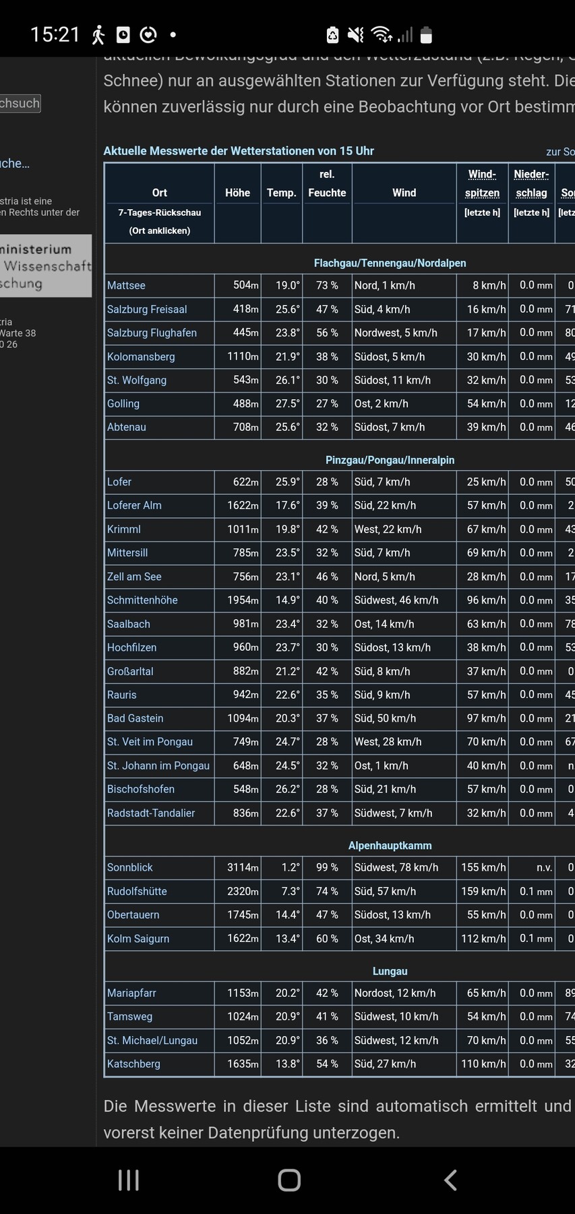Tap the battery status icon
Image resolution: width=575 pixels, height=1214 pixels.
point(426,34)
